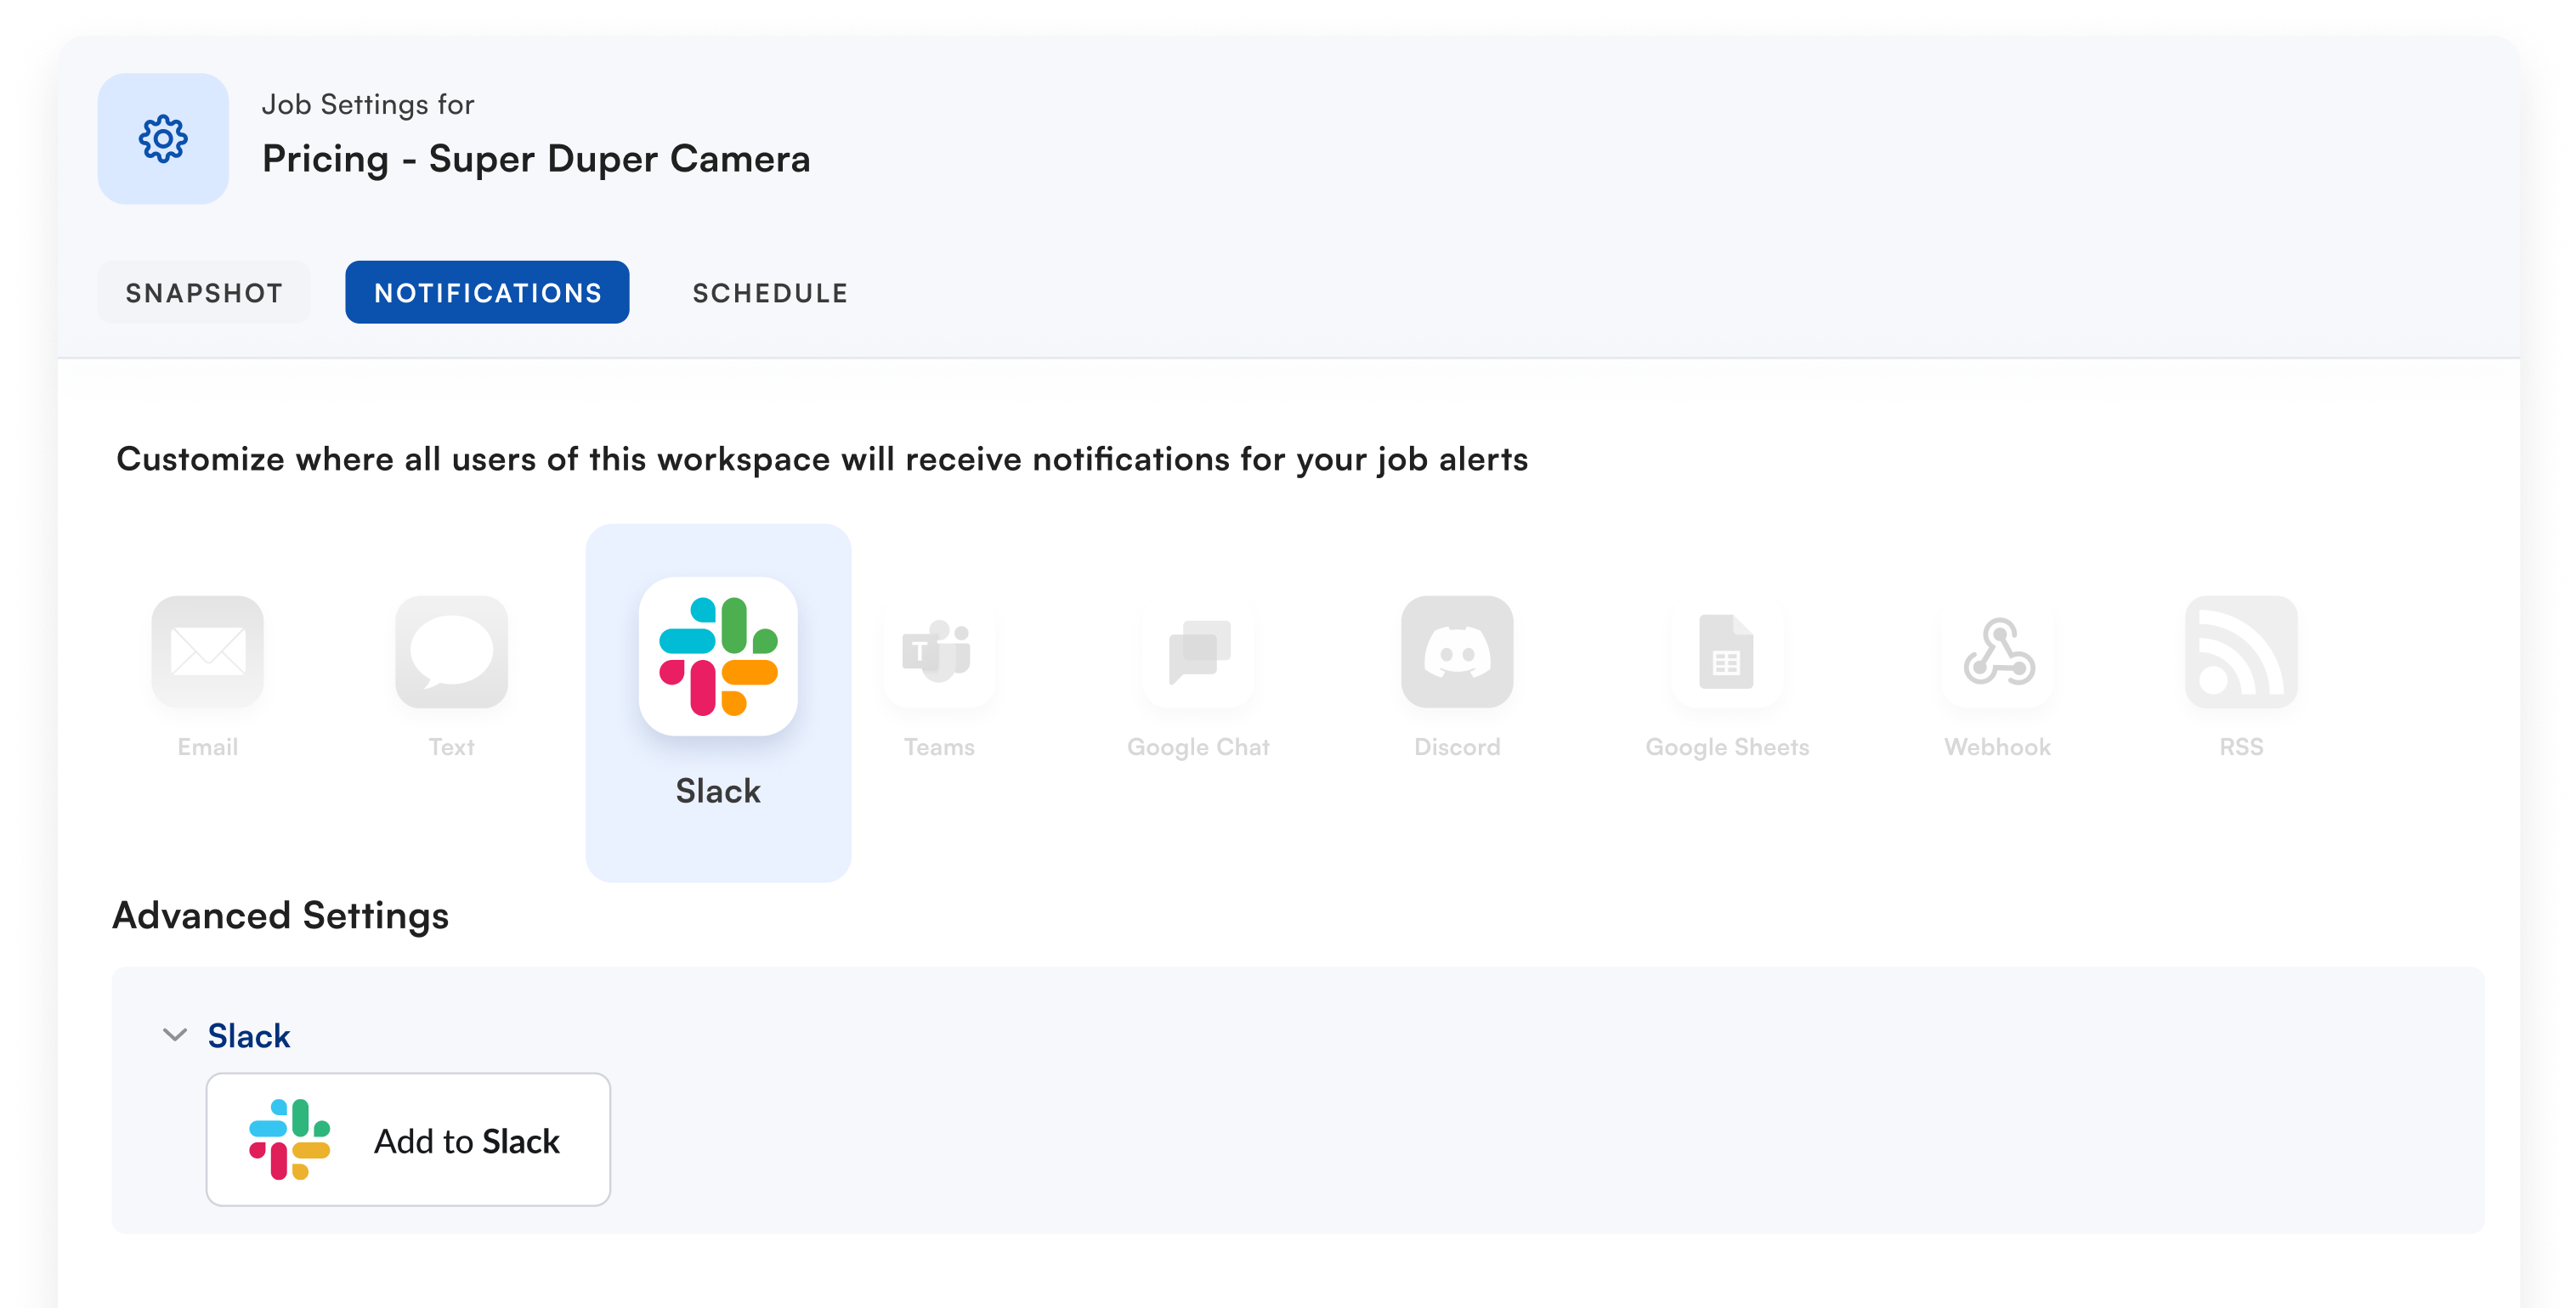Click the job title Pricing - Super Duper Camera

[537, 158]
